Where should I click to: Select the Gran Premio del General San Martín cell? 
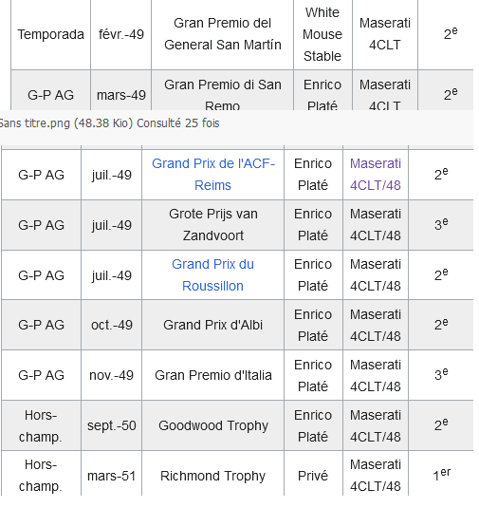coord(222,34)
